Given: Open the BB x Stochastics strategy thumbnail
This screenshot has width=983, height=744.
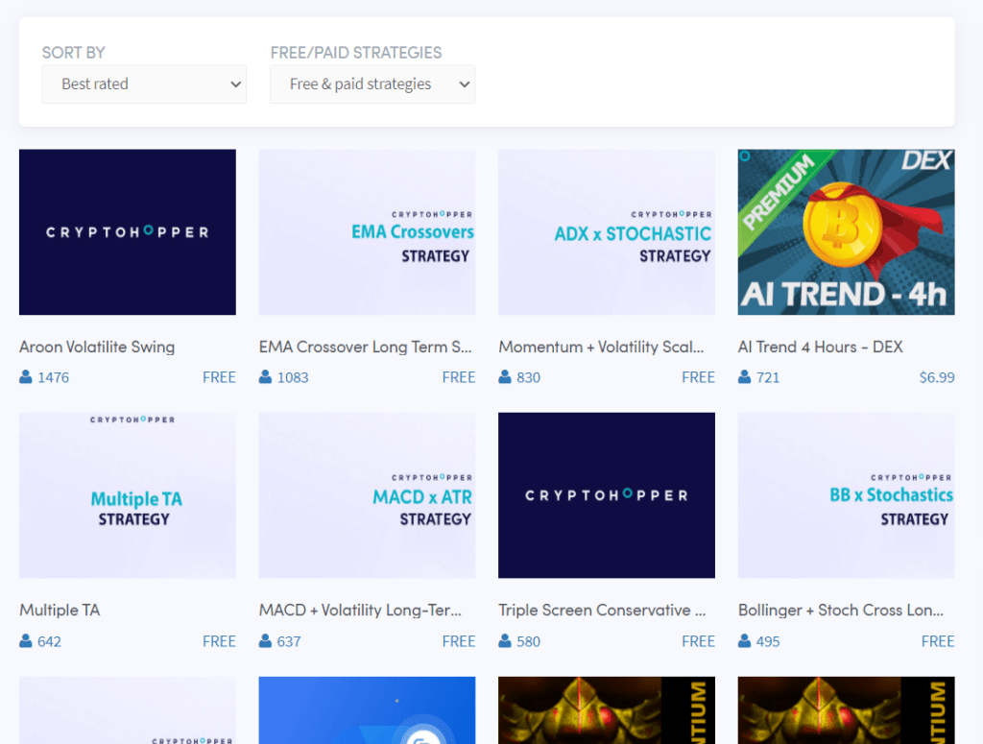Looking at the screenshot, I should tap(846, 495).
